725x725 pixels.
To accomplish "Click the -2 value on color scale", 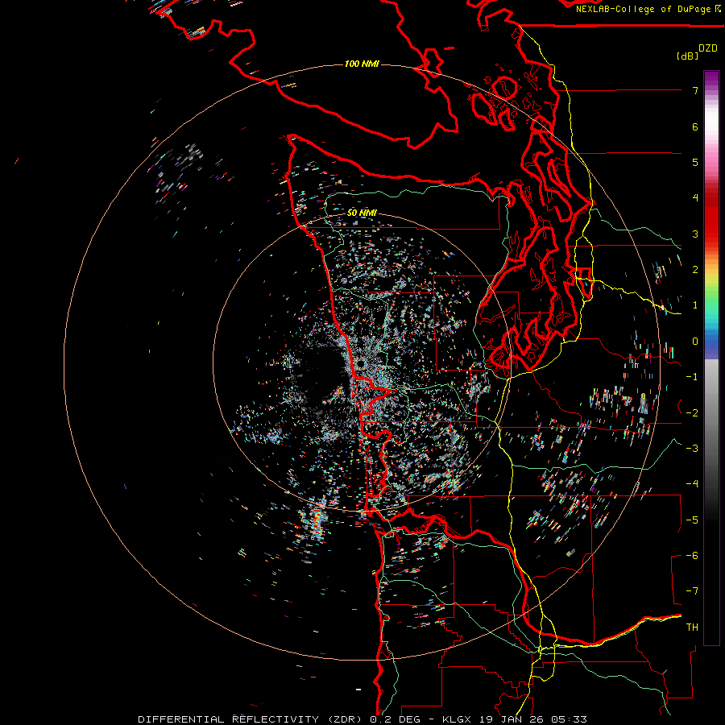I will pyautogui.click(x=692, y=412).
